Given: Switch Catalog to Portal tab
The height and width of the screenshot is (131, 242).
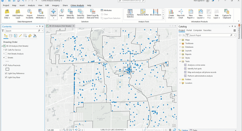Looking at the screenshot, I should pyautogui.click(x=189, y=30).
